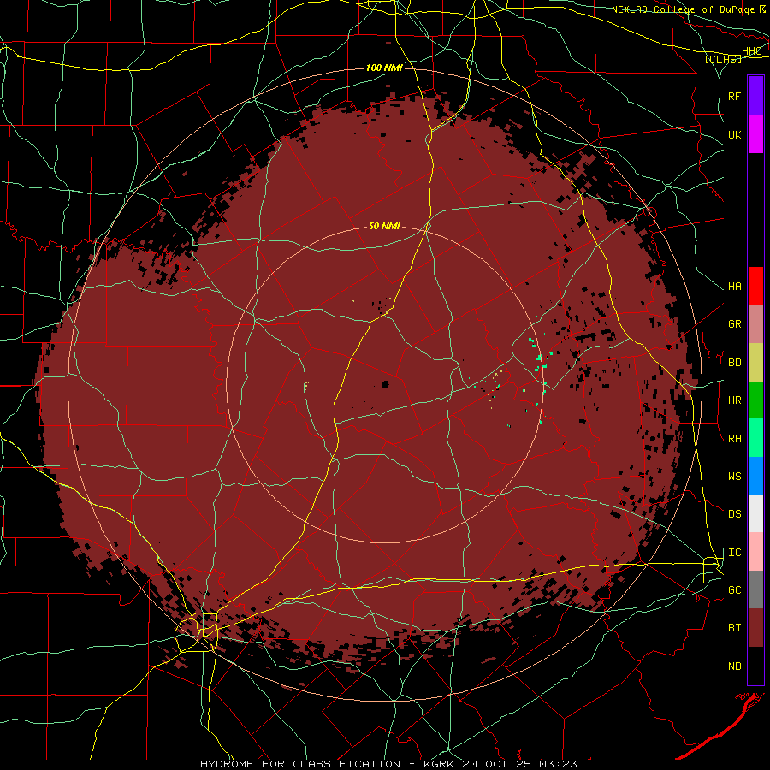The width and height of the screenshot is (770, 770).
Task: Click the 50 NMI range ring label
Action: tap(384, 227)
